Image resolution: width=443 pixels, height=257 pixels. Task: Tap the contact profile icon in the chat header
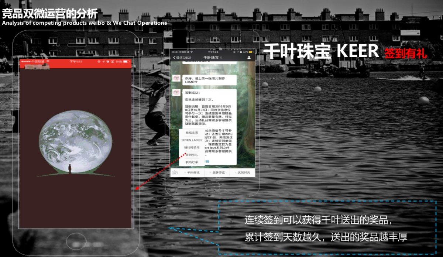(x=249, y=57)
